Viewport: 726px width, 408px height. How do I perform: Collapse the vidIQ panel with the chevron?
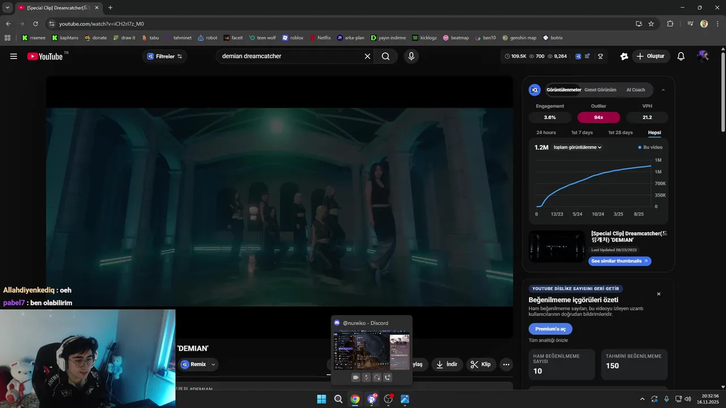point(663,90)
